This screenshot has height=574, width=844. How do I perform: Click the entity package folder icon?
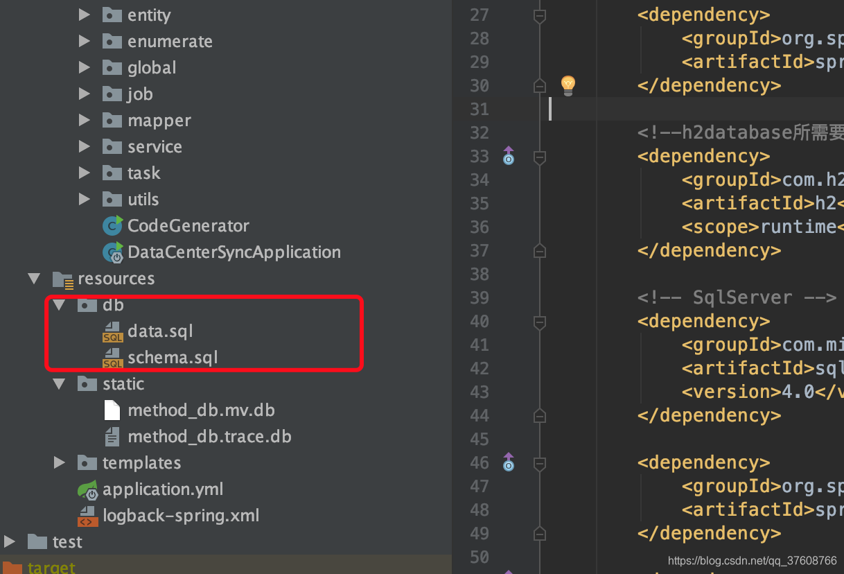[x=112, y=15]
